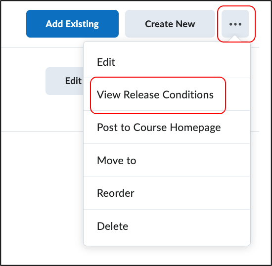Post this item to the course homepage
This screenshot has width=272, height=266.
pos(167,127)
